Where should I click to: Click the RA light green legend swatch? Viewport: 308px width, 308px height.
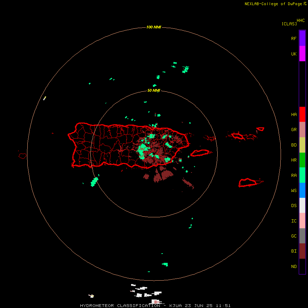click(302, 175)
